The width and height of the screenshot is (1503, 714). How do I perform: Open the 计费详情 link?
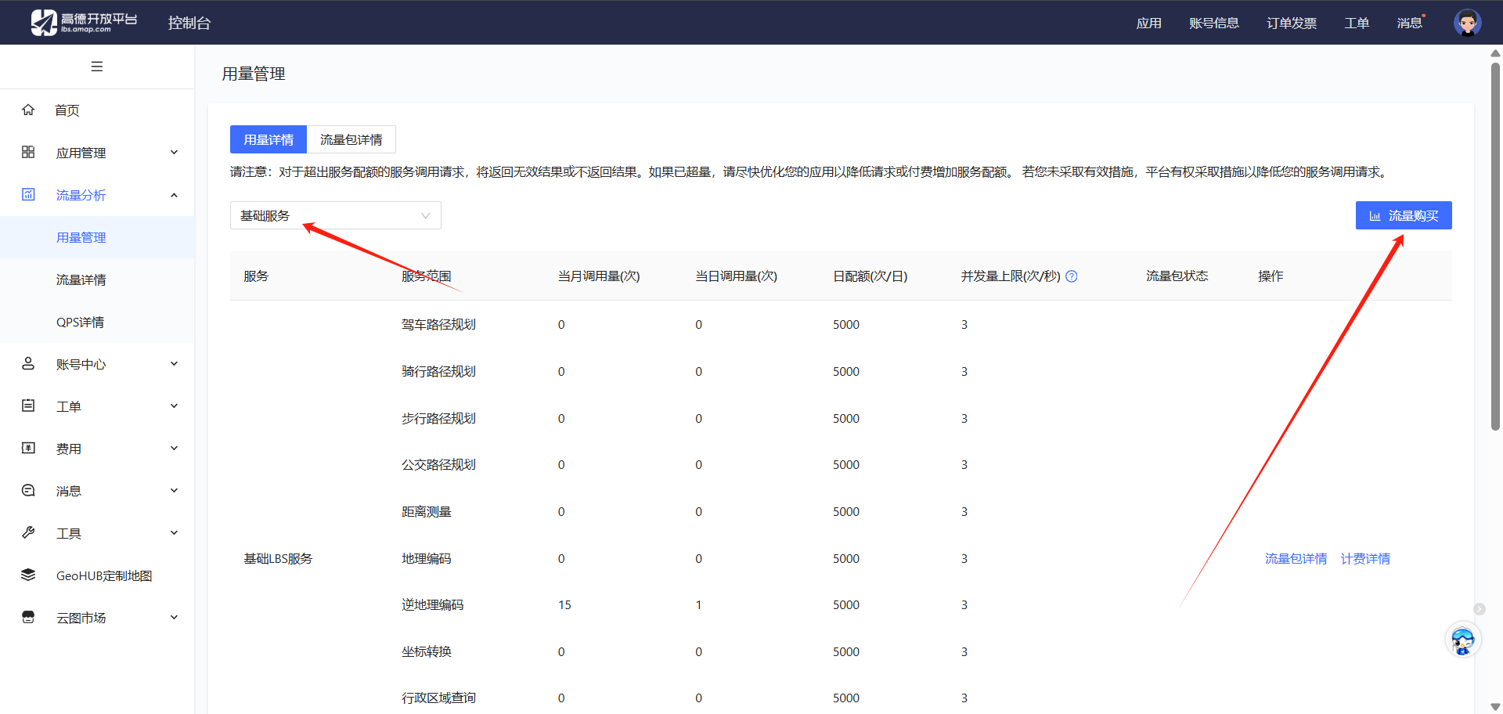pos(1365,558)
